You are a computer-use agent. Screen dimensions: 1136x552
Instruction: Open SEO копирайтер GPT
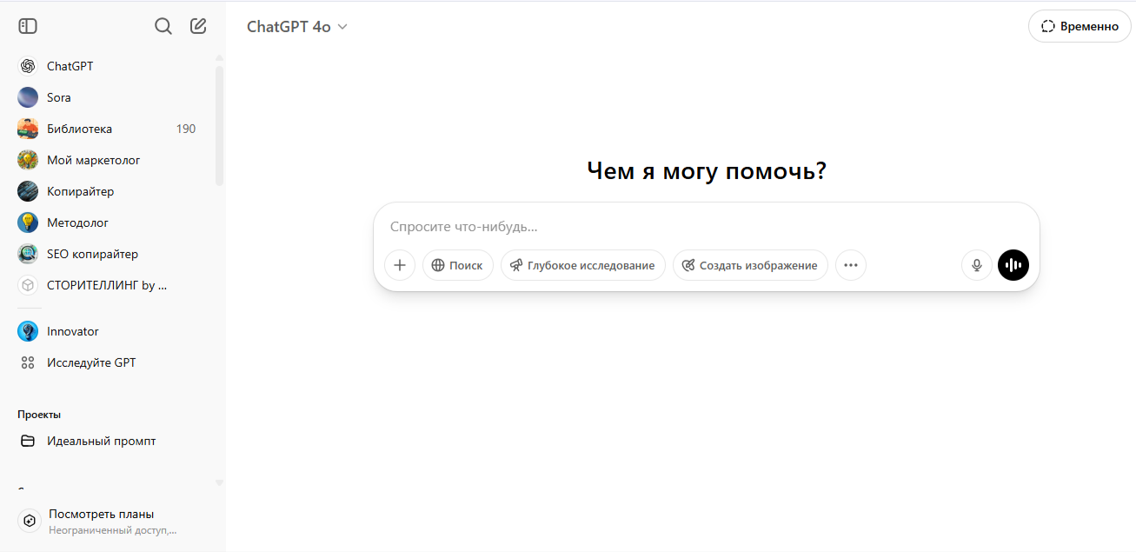[110, 254]
